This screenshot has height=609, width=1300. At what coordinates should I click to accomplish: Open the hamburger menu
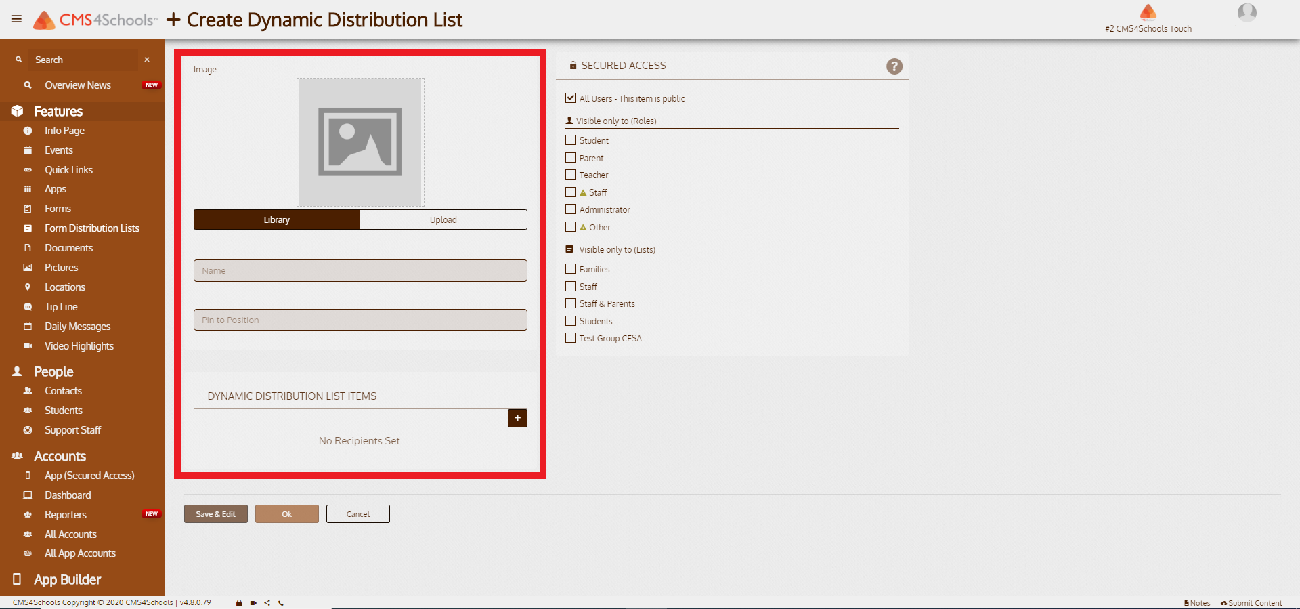click(16, 19)
